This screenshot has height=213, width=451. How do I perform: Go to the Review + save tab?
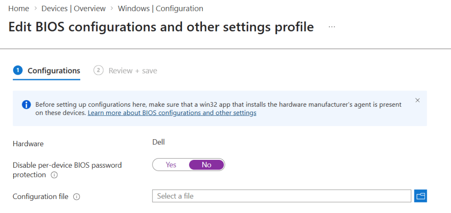[133, 71]
